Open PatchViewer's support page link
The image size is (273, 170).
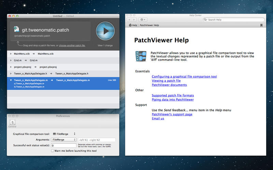click(172, 114)
